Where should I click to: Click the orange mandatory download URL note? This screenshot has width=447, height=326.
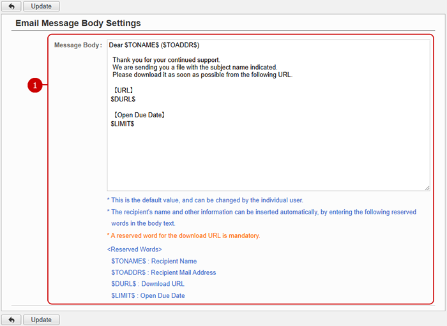[x=184, y=236]
